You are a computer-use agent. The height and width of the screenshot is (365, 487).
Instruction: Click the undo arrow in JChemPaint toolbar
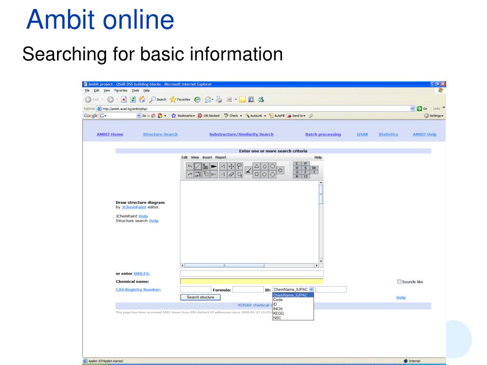point(190,166)
